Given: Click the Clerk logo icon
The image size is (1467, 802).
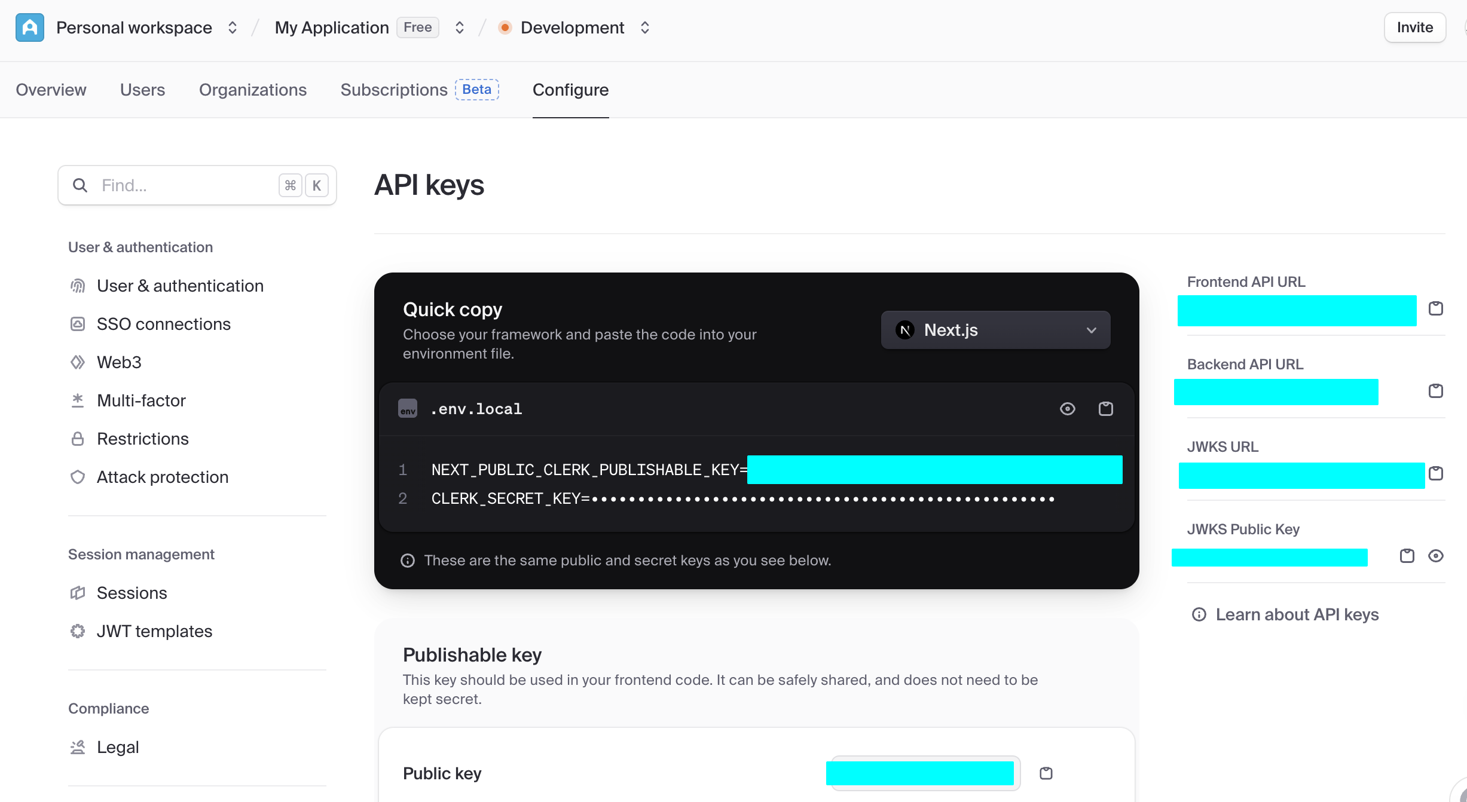Looking at the screenshot, I should [x=30, y=27].
